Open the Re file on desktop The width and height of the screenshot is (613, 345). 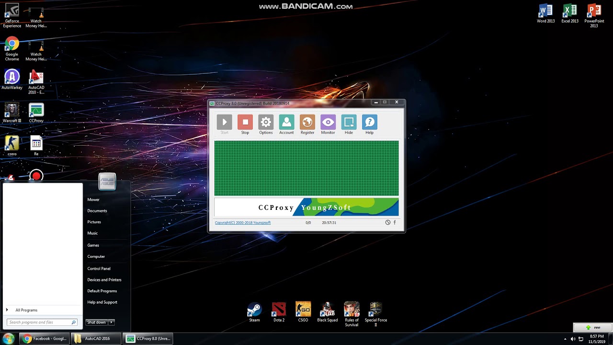[36, 146]
